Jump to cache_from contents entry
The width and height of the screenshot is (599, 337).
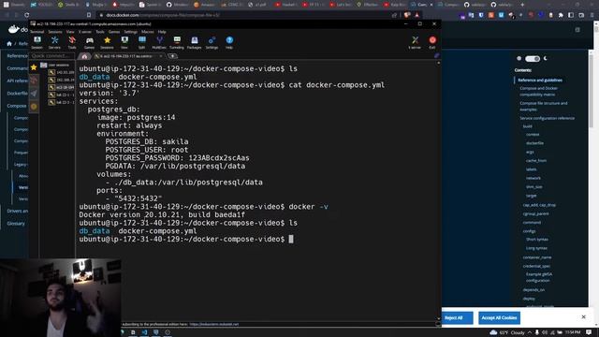[536, 160]
